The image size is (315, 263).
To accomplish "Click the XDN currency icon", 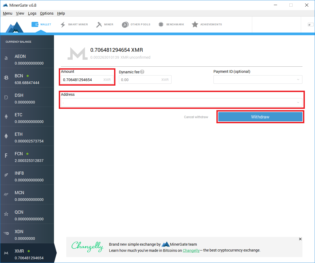I will (6, 233).
